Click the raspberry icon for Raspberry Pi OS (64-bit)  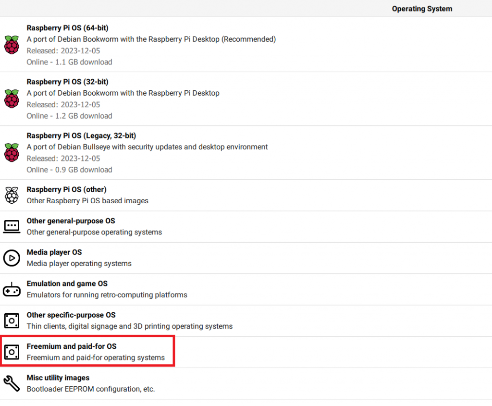point(12,45)
